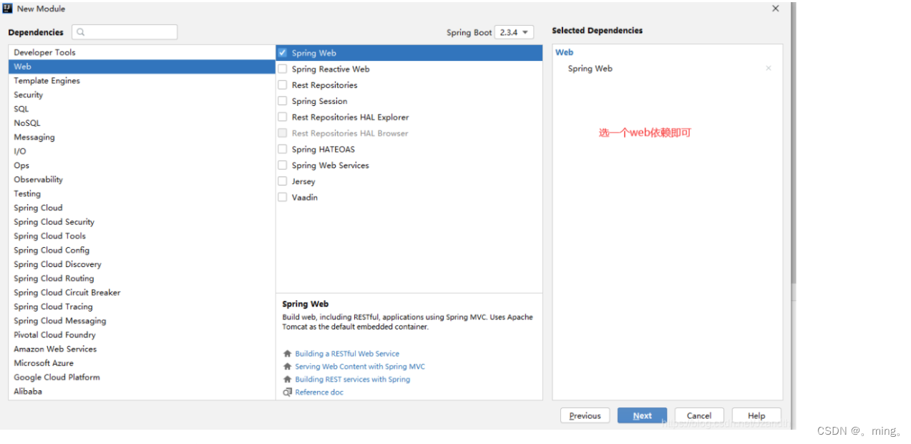
Task: Click the page vertical scrollbar on right edge
Action: point(793,143)
